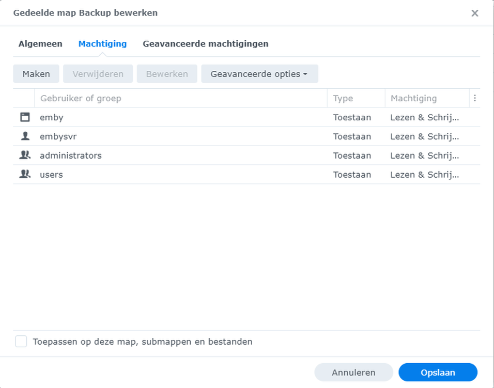This screenshot has width=494, height=388.
Task: Select the emby name cell
Action: click(x=51, y=117)
